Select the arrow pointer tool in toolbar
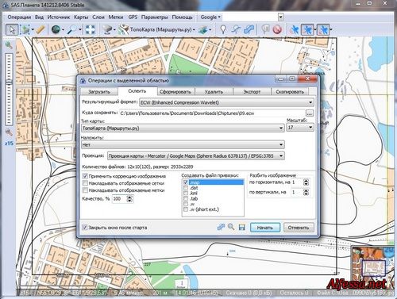 point(12,29)
